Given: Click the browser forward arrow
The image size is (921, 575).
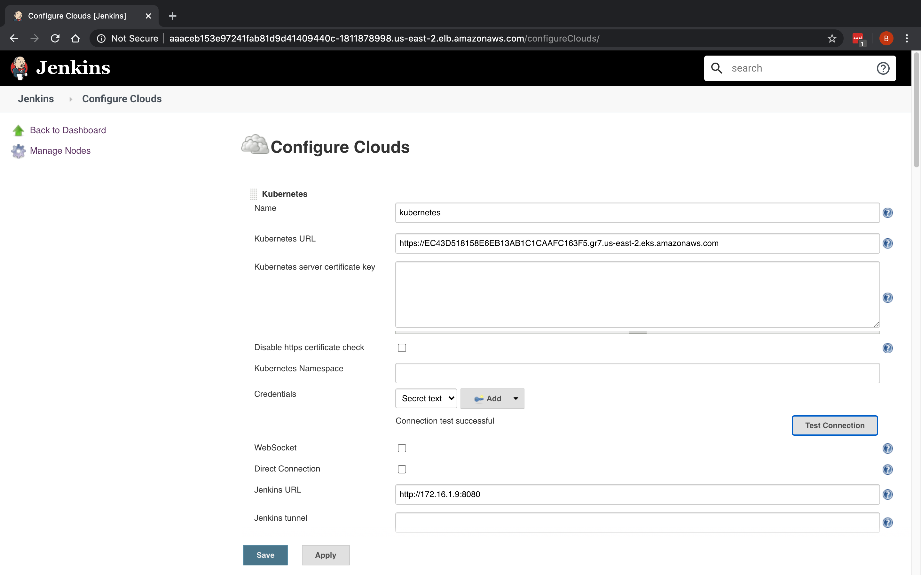Looking at the screenshot, I should click(35, 38).
